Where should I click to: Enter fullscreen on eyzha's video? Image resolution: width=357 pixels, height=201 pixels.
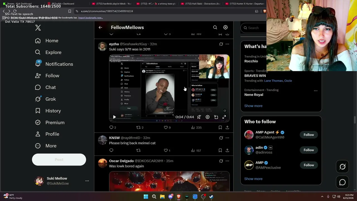pyautogui.click(x=224, y=117)
